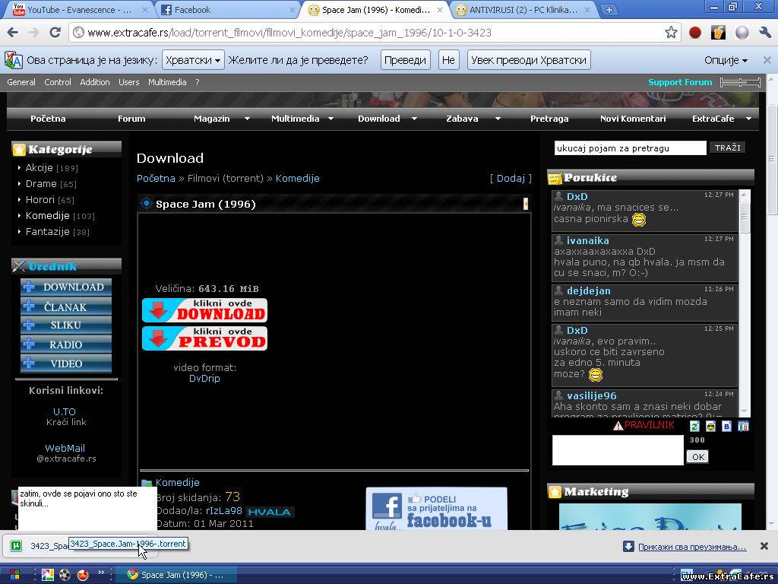Click the chat archive icon beside the B icon
This screenshot has width=778, height=584.
743,426
